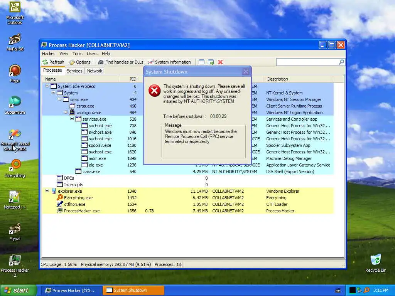
Task: Click the find window toolbar icon
Action: pos(201,62)
